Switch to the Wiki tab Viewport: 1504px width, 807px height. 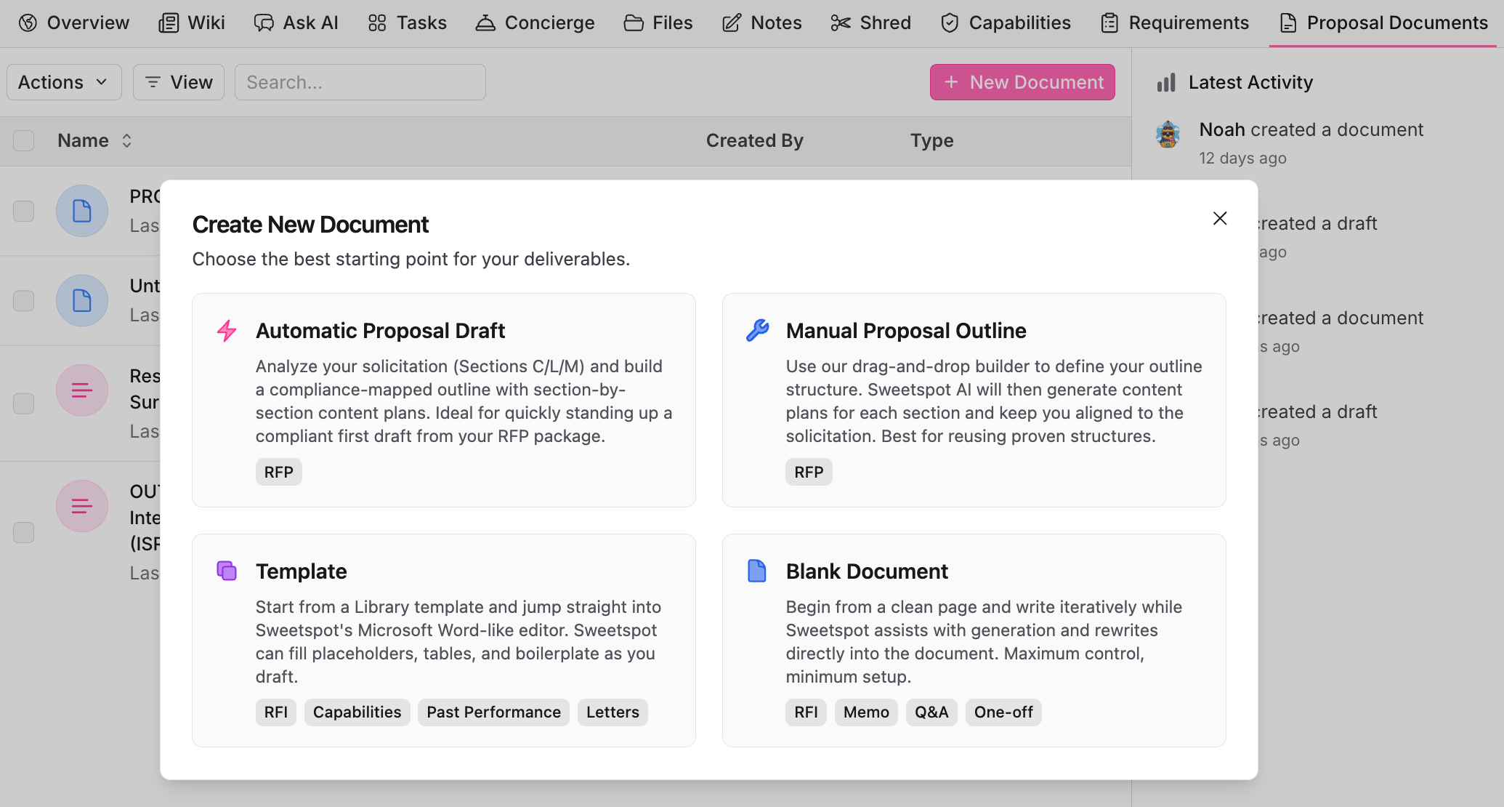pos(192,23)
